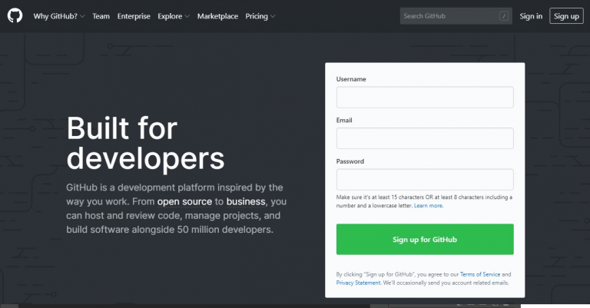Open the Enterprise menu item

tap(134, 16)
